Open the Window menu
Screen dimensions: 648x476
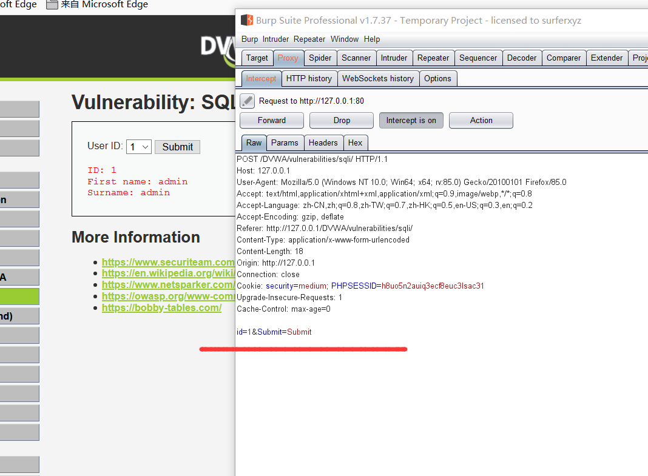coord(345,39)
